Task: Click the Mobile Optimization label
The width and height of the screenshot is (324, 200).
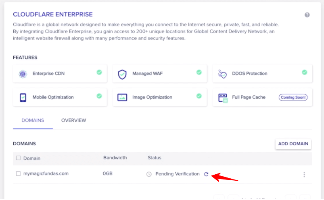Action: [53, 97]
